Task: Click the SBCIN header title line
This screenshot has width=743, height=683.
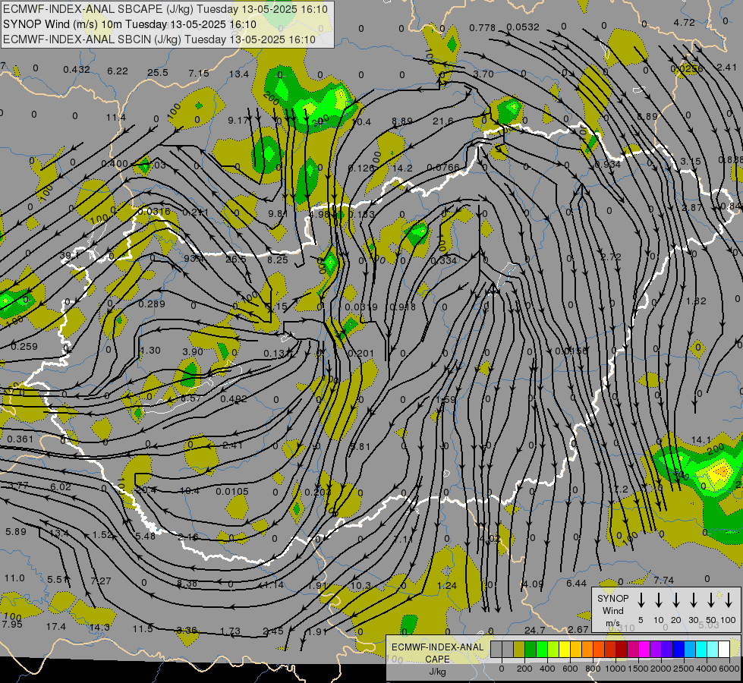Action: tap(159, 39)
